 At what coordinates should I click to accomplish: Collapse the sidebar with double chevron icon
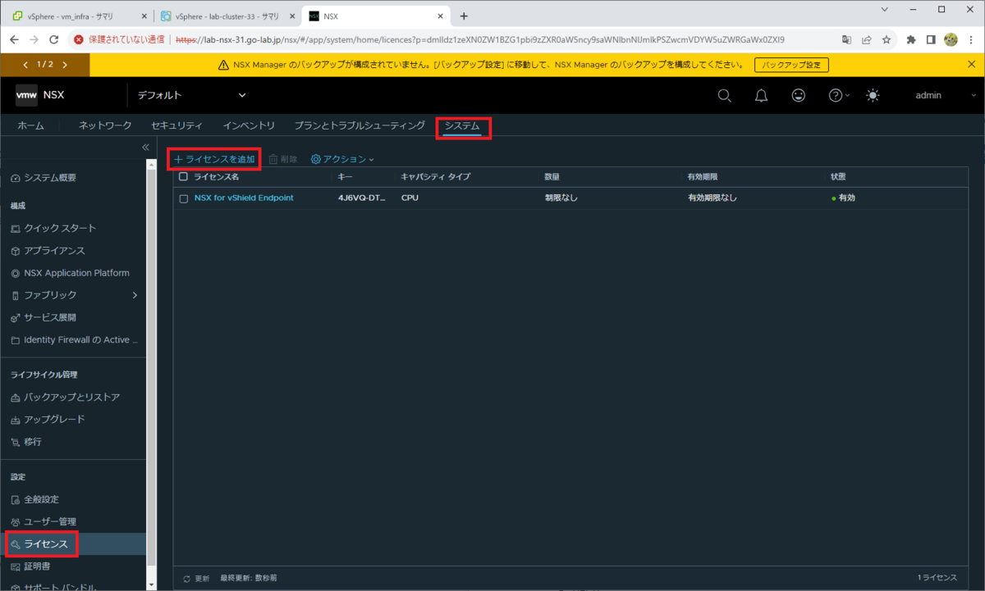[146, 147]
